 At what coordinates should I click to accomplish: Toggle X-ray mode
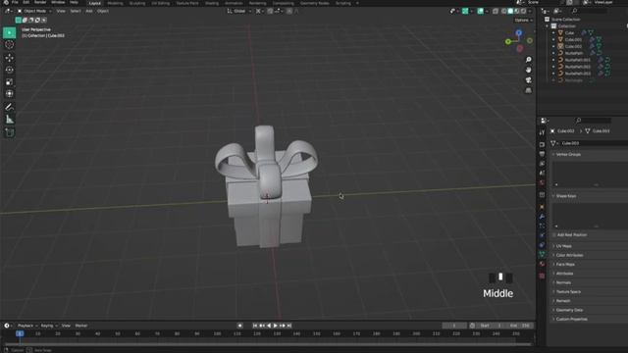tap(496, 11)
